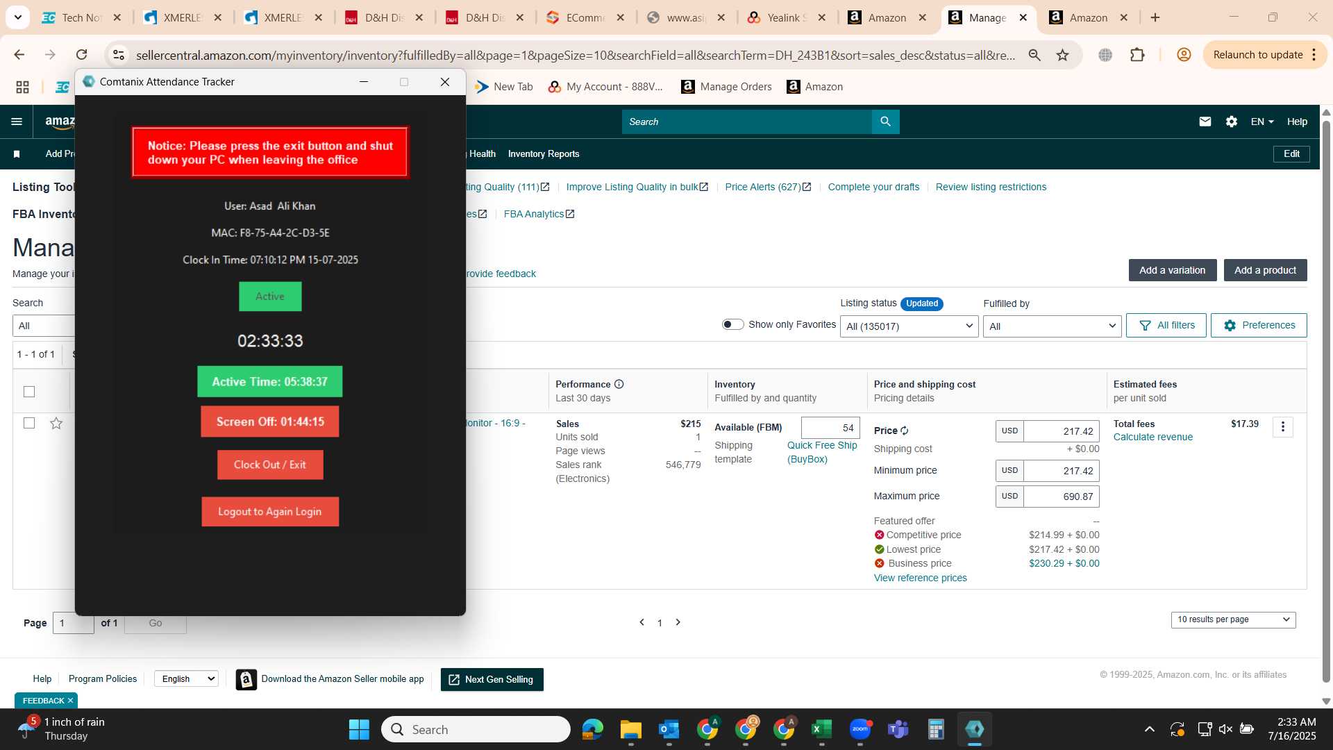
Task: Open the Seller Central settings gear
Action: [x=1231, y=122]
